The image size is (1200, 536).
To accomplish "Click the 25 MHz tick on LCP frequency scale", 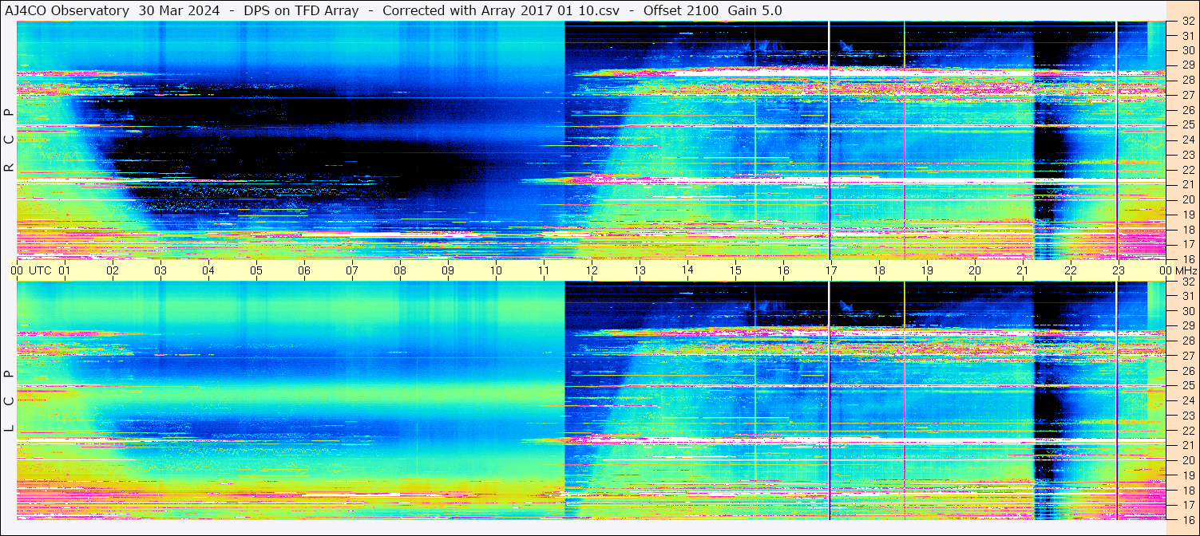I will pos(1188,386).
